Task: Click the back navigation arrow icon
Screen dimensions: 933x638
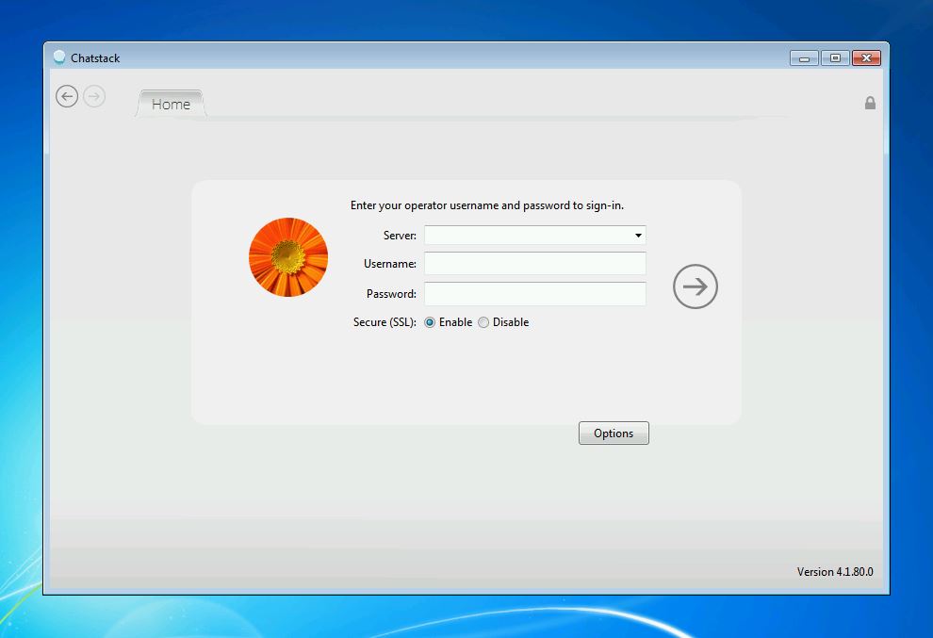Action: (x=67, y=96)
